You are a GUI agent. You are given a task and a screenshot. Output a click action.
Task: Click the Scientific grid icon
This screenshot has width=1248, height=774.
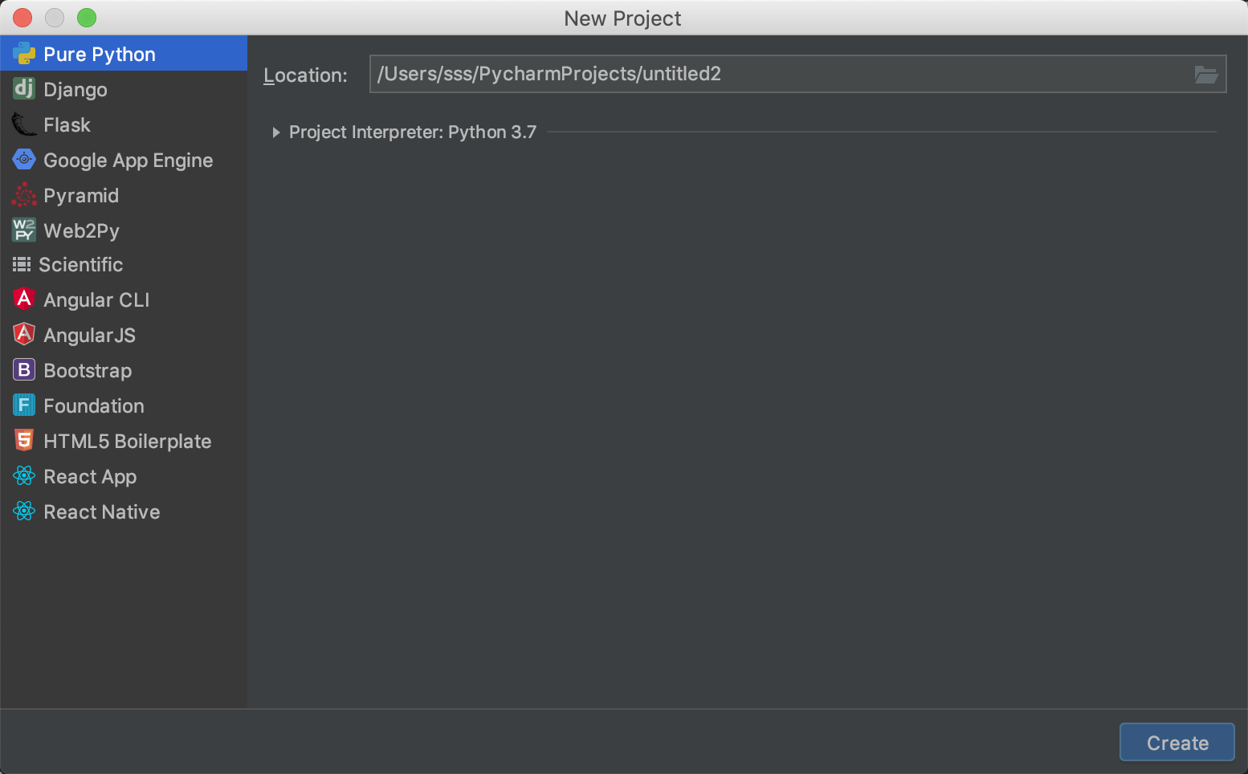pyautogui.click(x=22, y=264)
